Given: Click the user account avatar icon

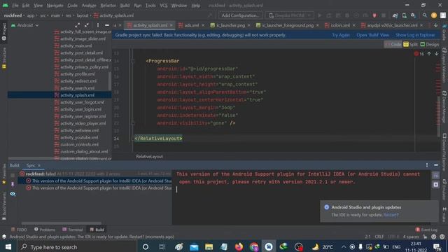Looking at the screenshot, I should (x=443, y=15).
